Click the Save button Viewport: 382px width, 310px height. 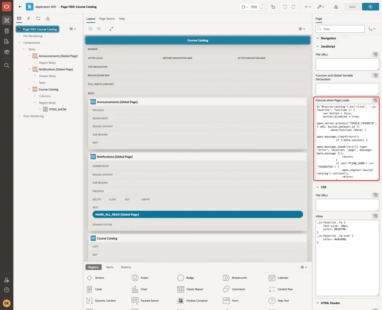tap(352, 7)
